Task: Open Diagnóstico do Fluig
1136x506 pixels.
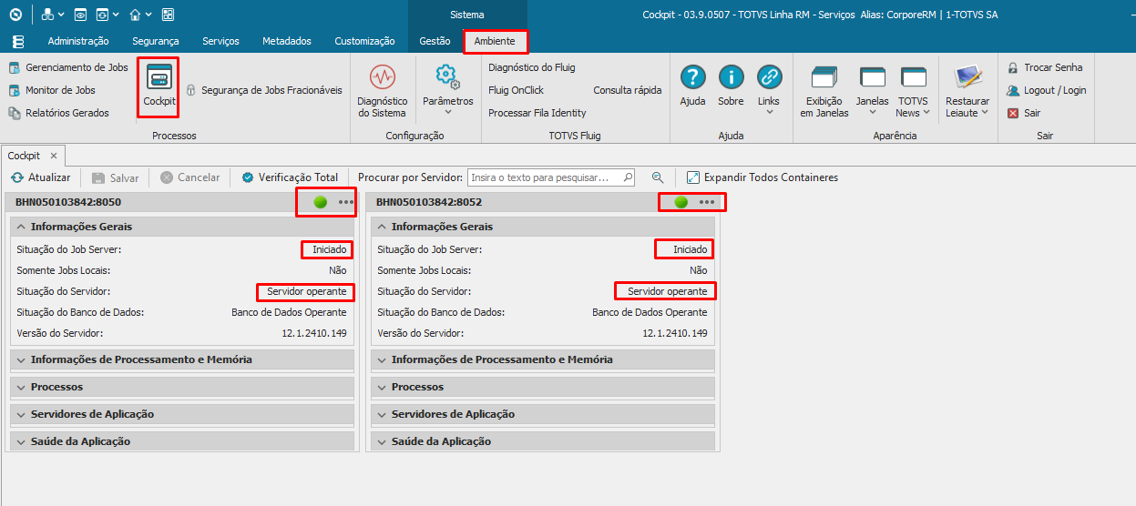Action: coord(532,67)
